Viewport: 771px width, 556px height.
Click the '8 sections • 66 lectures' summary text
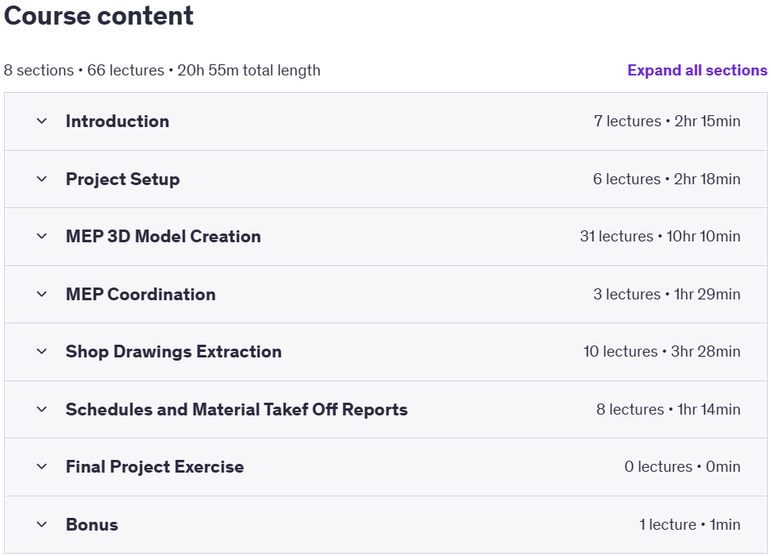[x=84, y=71]
